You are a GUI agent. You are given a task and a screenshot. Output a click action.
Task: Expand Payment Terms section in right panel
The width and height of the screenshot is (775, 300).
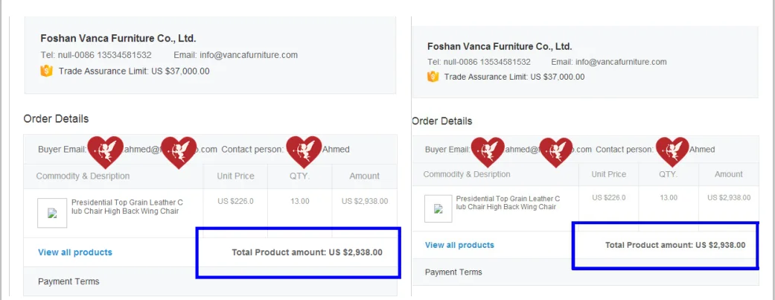pyautogui.click(x=453, y=272)
